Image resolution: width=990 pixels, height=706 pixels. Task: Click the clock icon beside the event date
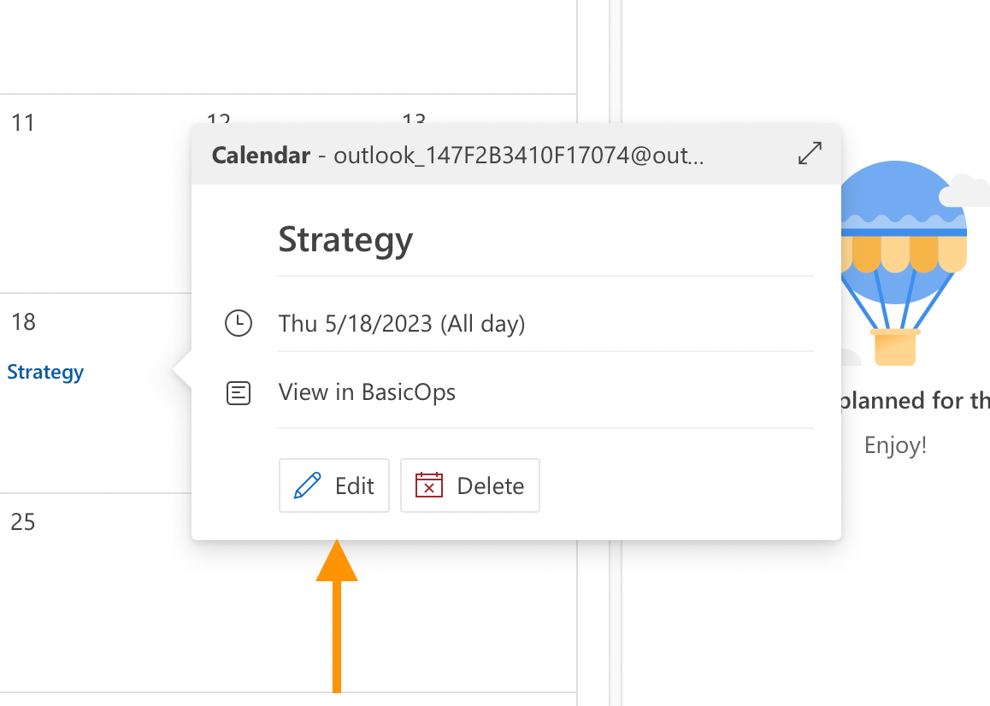pos(239,324)
